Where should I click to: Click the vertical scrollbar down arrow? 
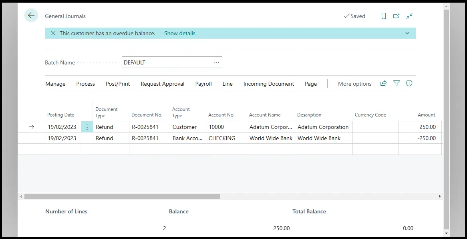point(446,233)
